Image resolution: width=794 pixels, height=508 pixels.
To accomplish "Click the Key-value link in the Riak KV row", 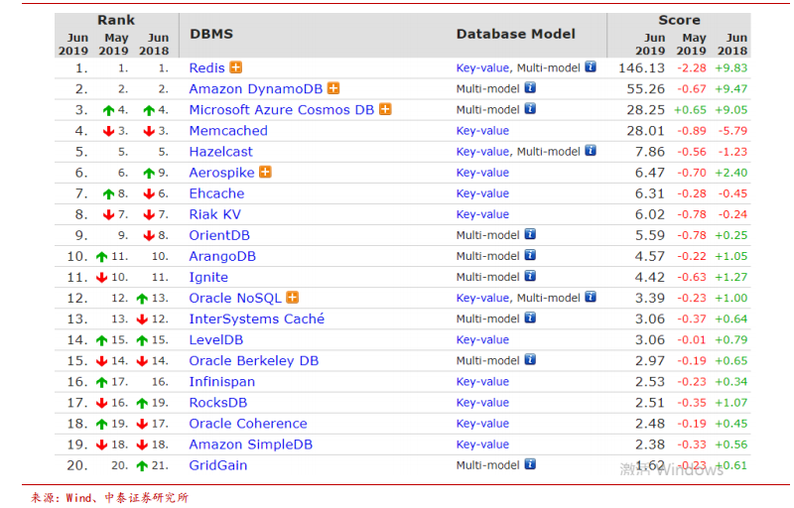I will coord(482,214).
